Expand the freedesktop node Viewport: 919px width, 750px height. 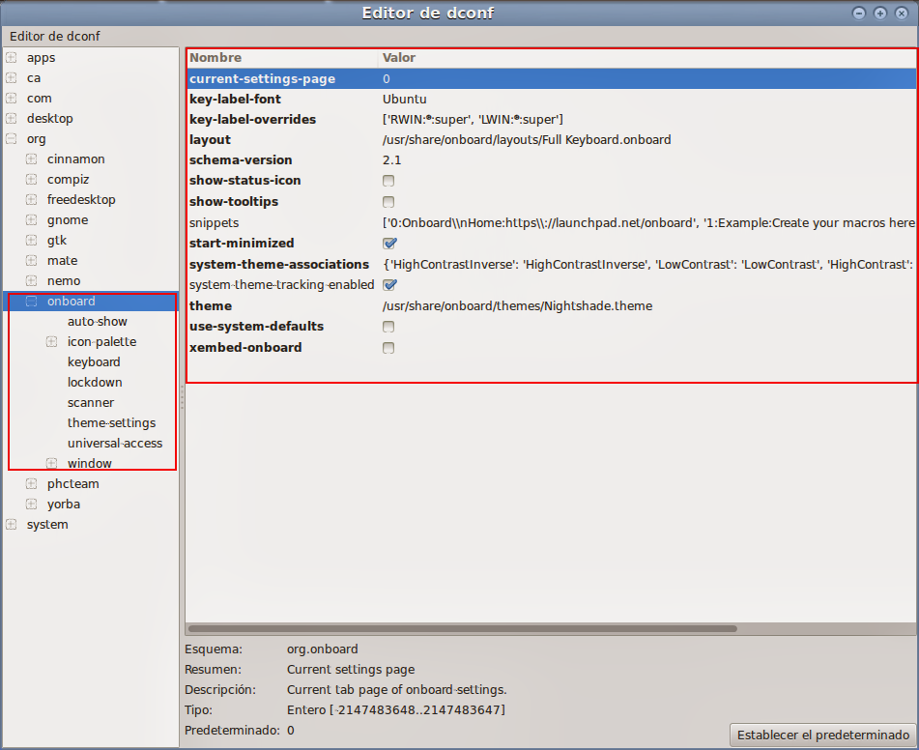pos(32,199)
